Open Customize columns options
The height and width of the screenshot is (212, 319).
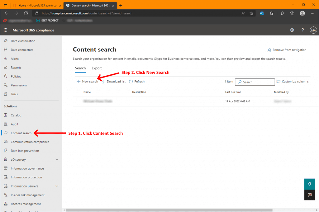(x=293, y=82)
